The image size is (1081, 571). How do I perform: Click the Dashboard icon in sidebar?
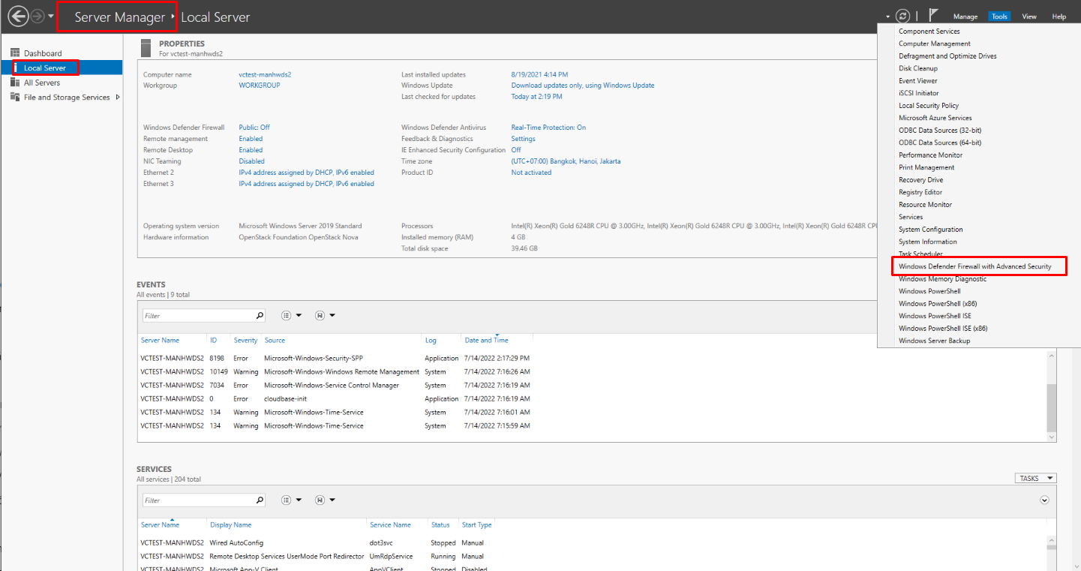[16, 53]
